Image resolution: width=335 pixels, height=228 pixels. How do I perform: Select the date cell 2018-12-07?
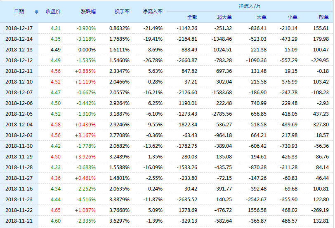[19, 93]
